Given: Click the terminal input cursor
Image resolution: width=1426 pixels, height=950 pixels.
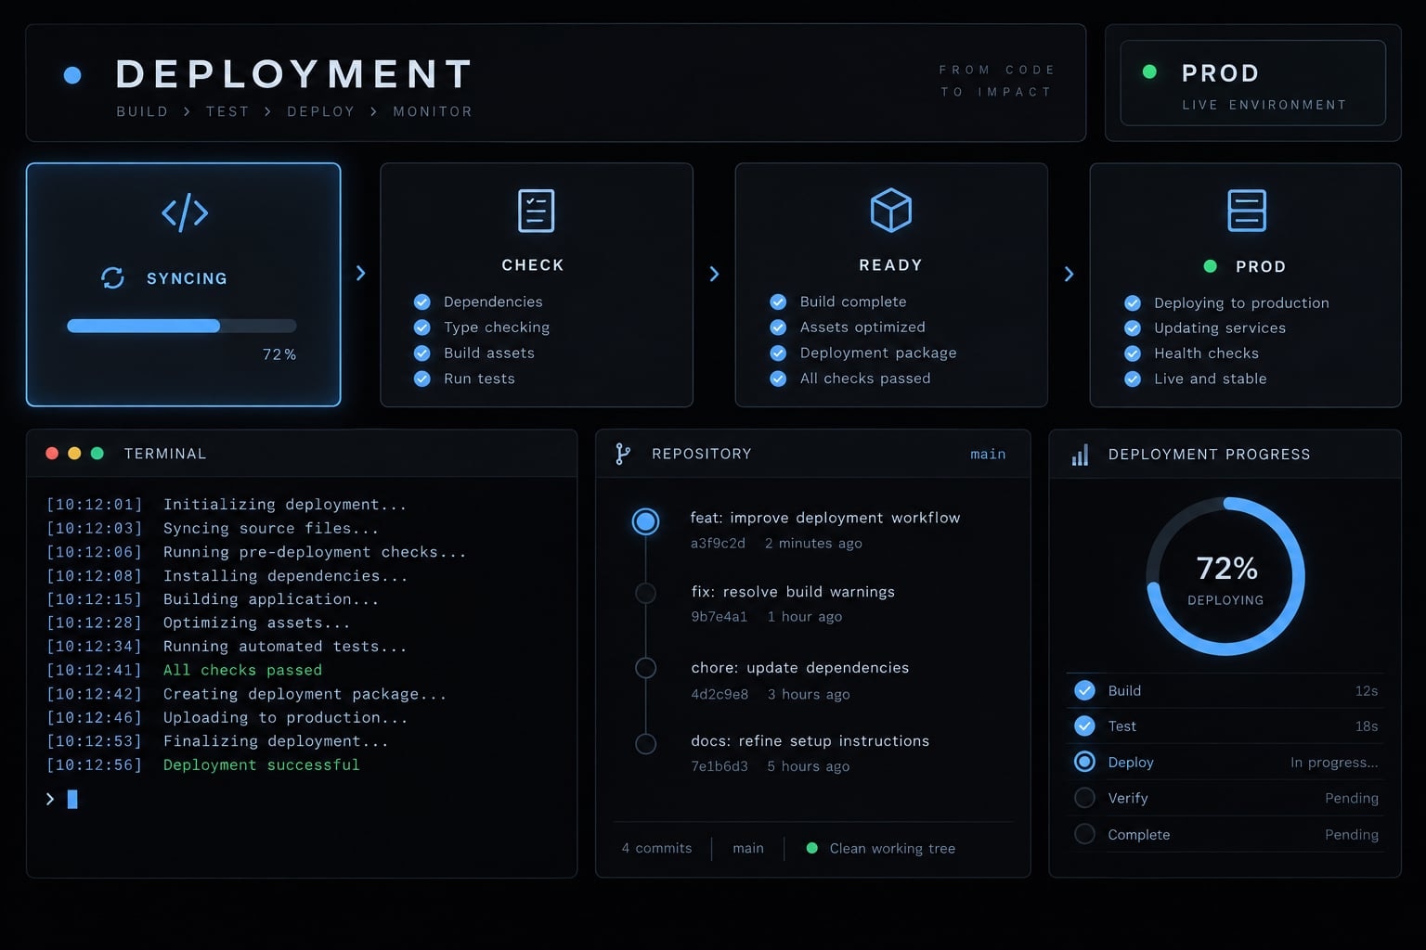Looking at the screenshot, I should pyautogui.click(x=72, y=799).
